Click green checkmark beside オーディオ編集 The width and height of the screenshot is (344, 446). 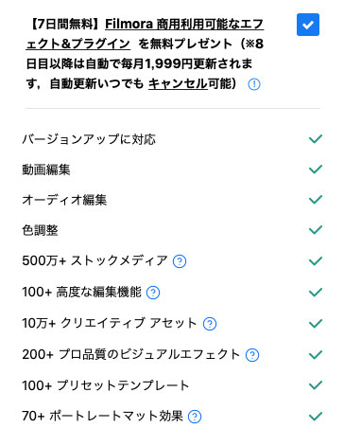[316, 200]
